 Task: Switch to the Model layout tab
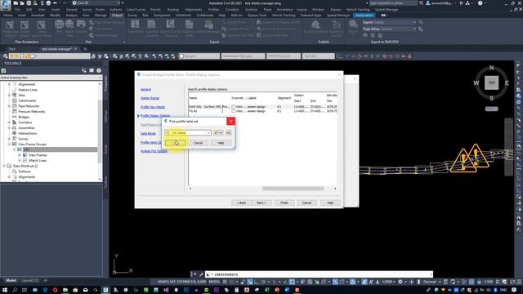tap(11, 281)
